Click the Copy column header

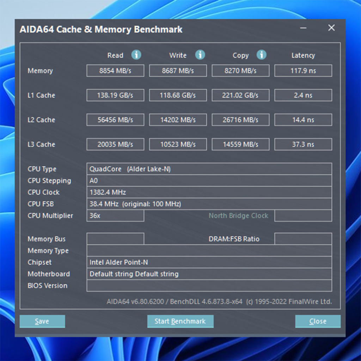click(x=240, y=55)
